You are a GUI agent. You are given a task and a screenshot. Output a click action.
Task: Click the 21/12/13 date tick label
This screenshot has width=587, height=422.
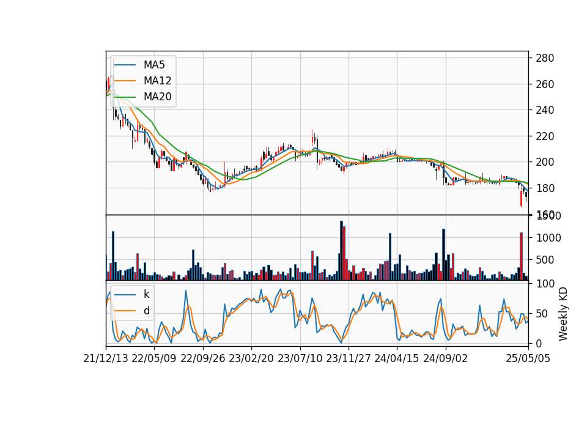[x=106, y=358]
